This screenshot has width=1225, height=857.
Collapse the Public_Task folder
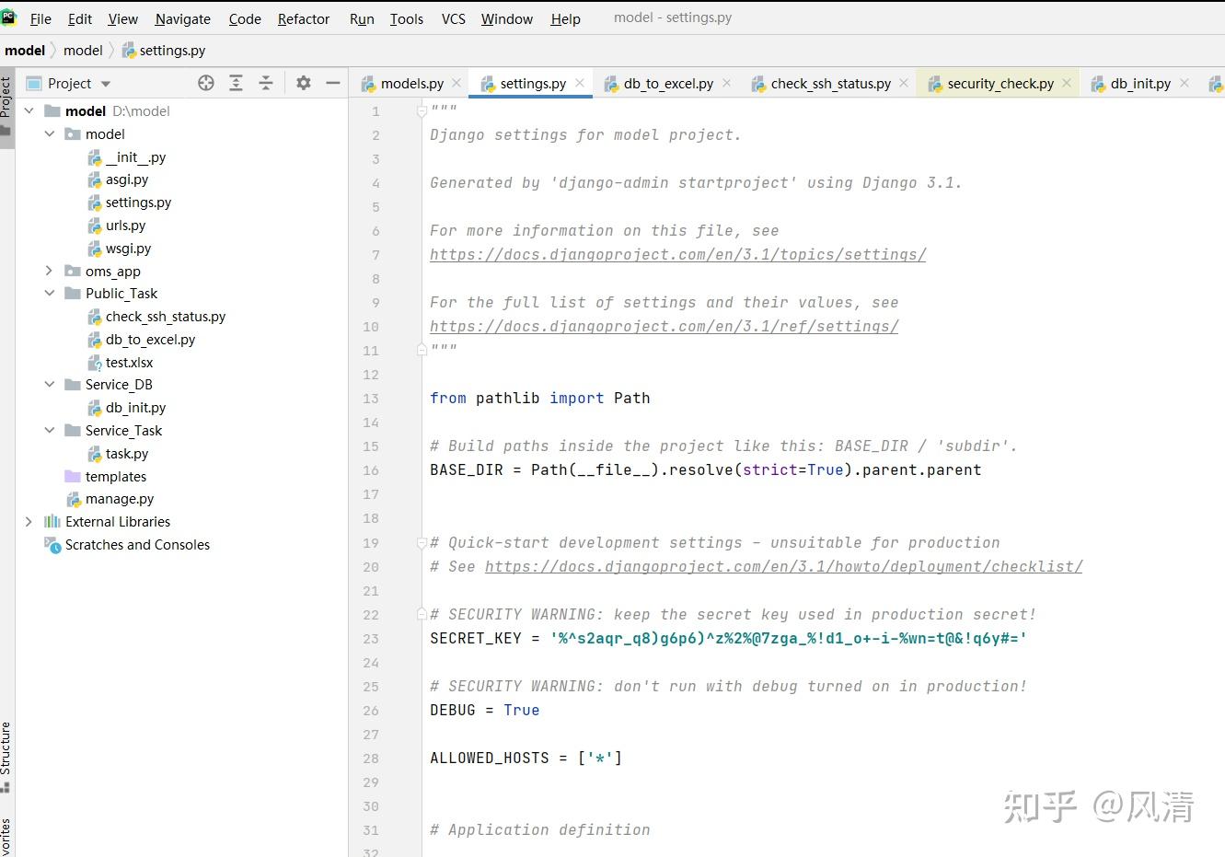click(50, 294)
